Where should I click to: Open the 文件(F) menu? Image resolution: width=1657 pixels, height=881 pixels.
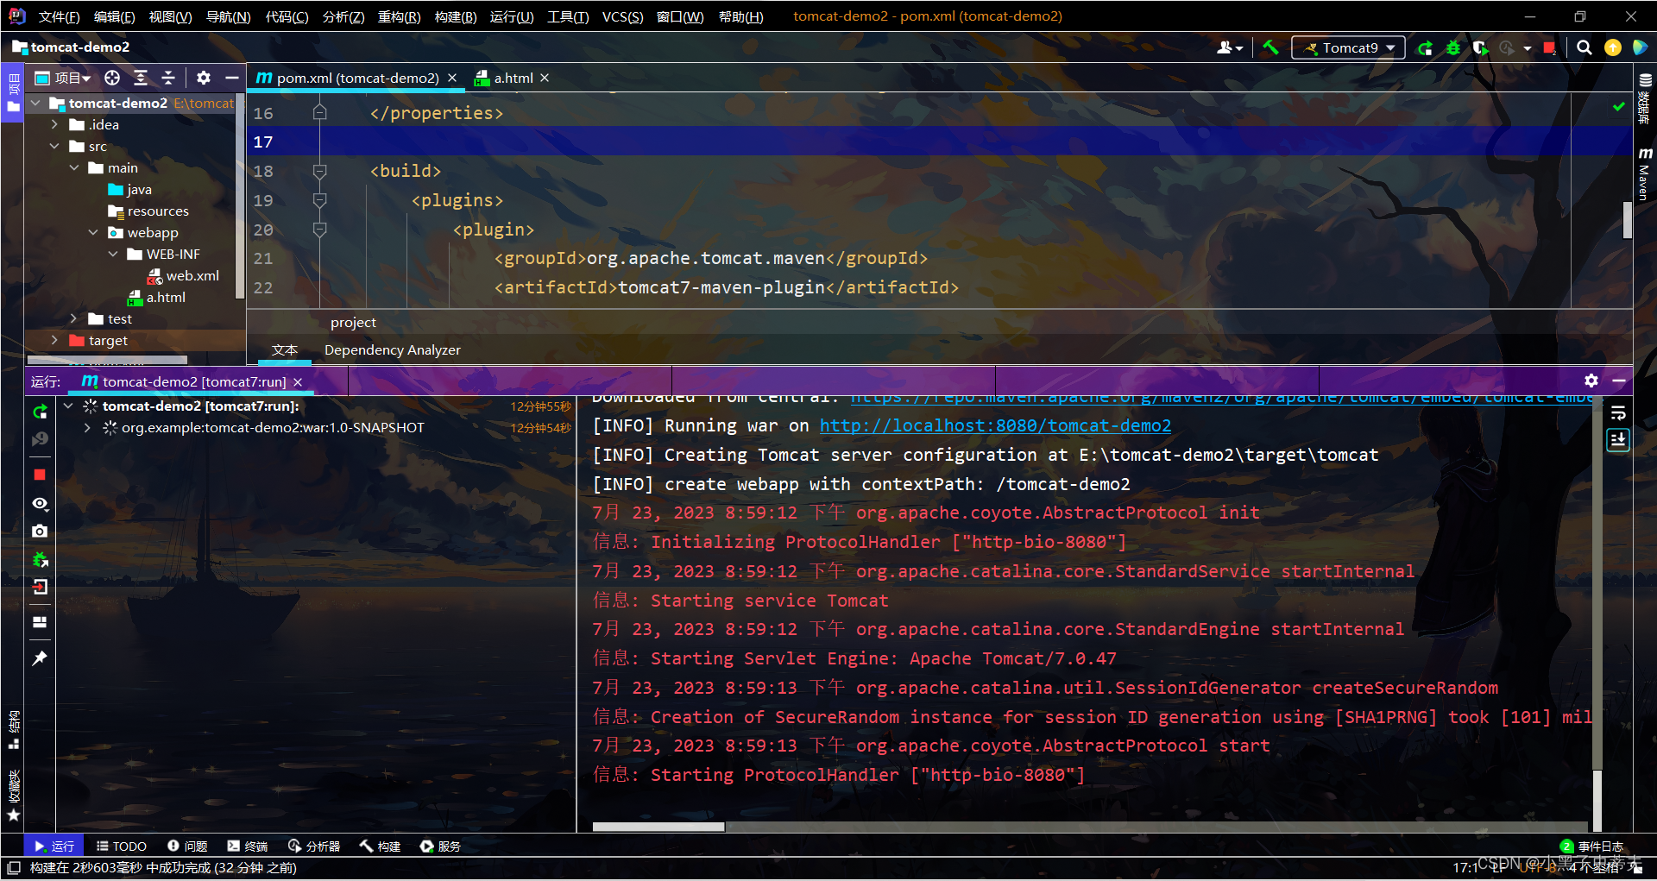(x=59, y=16)
